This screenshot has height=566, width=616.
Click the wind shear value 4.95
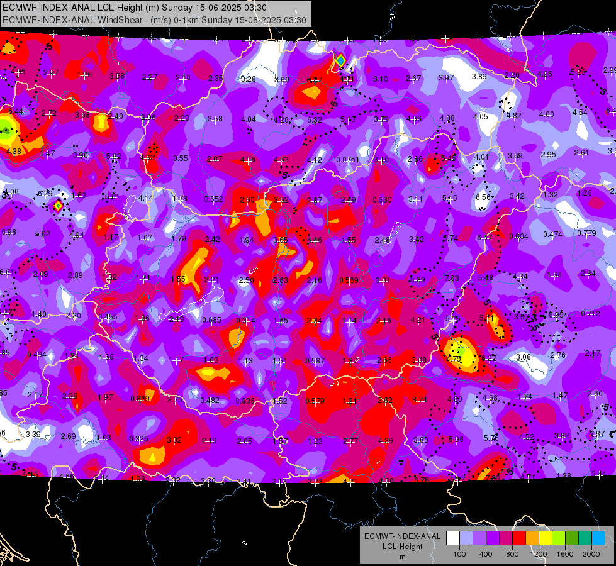pyautogui.click(x=18, y=72)
